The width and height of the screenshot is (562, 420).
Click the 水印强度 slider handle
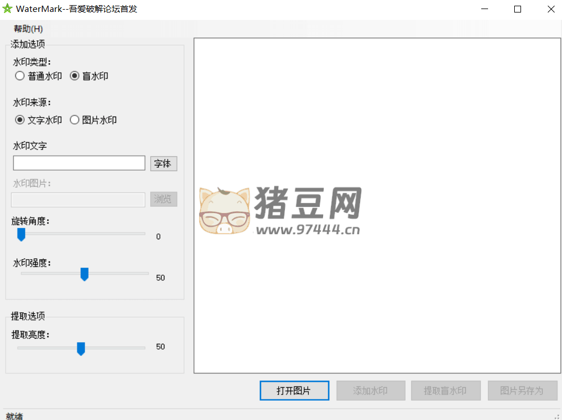coord(84,275)
